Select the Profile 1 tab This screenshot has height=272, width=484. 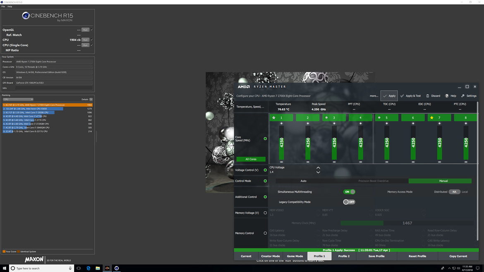tap(319, 256)
